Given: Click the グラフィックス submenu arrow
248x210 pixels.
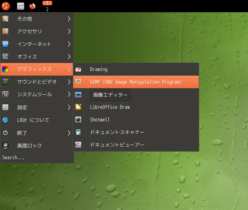Looking at the screenshot, I should pyautogui.click(x=69, y=69).
